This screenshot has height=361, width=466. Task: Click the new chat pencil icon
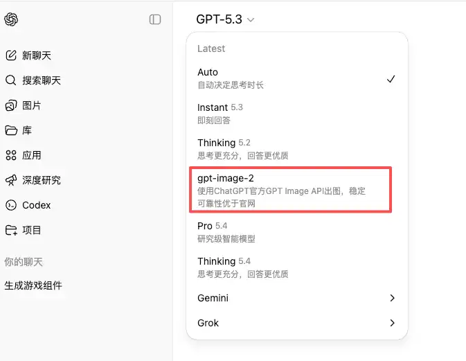click(11, 55)
